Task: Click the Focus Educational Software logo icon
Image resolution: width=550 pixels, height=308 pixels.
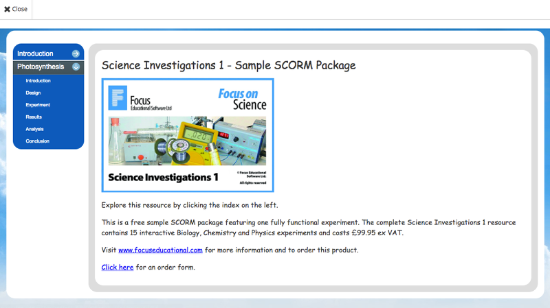Action: pyautogui.click(x=118, y=97)
